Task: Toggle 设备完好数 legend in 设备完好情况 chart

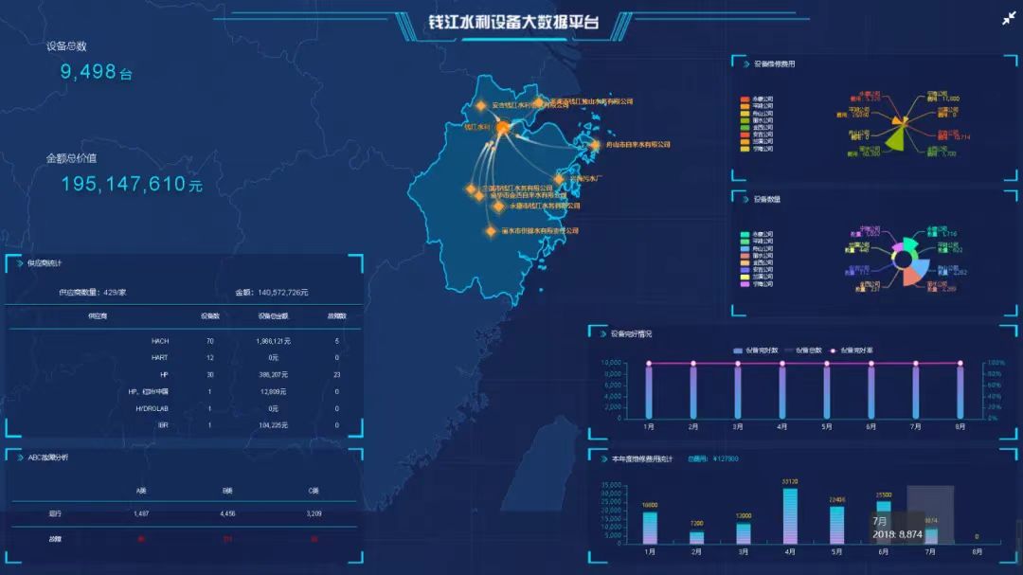Action: 756,350
